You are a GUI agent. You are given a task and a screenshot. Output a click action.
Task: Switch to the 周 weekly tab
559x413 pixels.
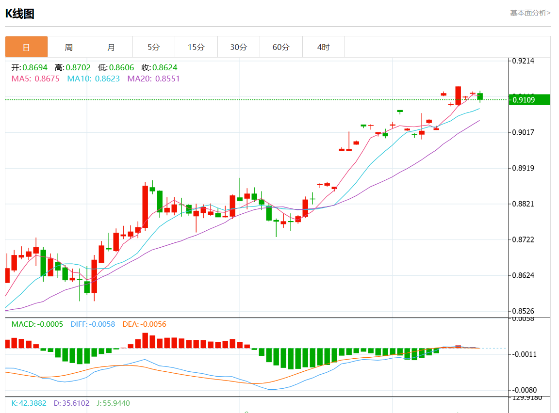69,47
